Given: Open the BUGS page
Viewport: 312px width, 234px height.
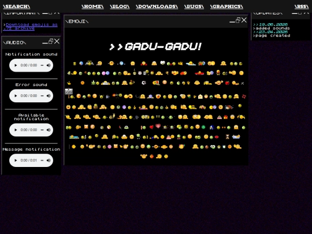Looking at the screenshot, I should tap(194, 6).
